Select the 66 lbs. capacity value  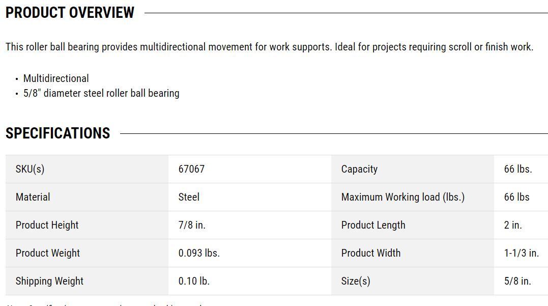coord(517,169)
